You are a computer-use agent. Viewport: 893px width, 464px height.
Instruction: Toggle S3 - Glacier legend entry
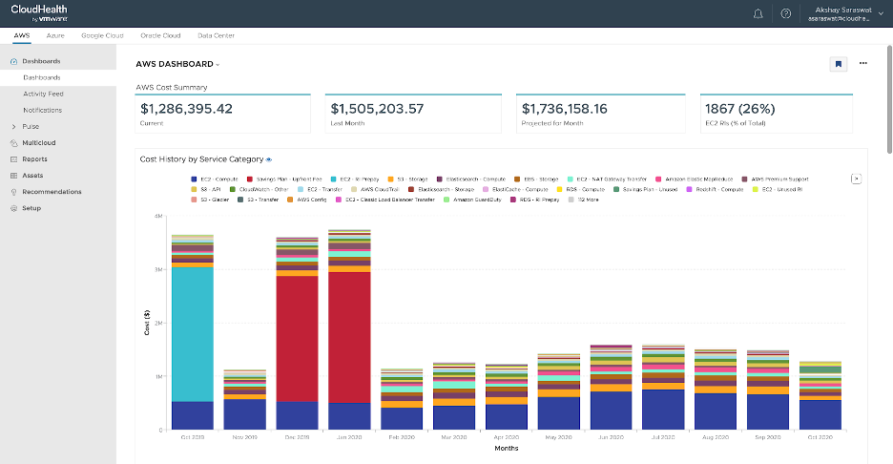click(210, 200)
